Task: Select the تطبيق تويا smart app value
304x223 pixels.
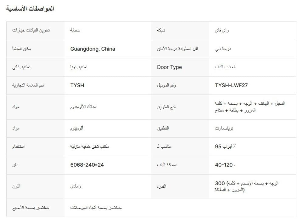Action: click(79, 67)
